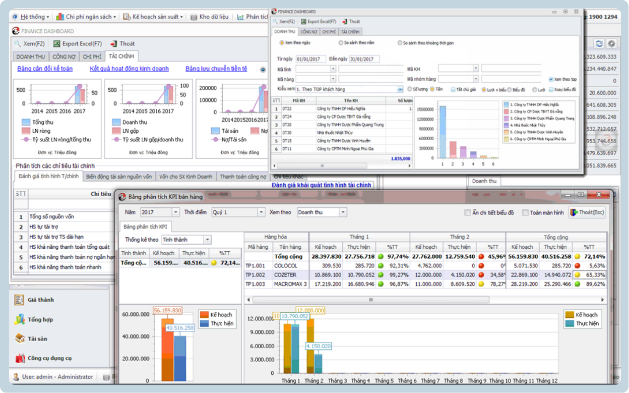Select the So sánh theo năm radio button
This screenshot has height=393, width=629.
coord(341,43)
